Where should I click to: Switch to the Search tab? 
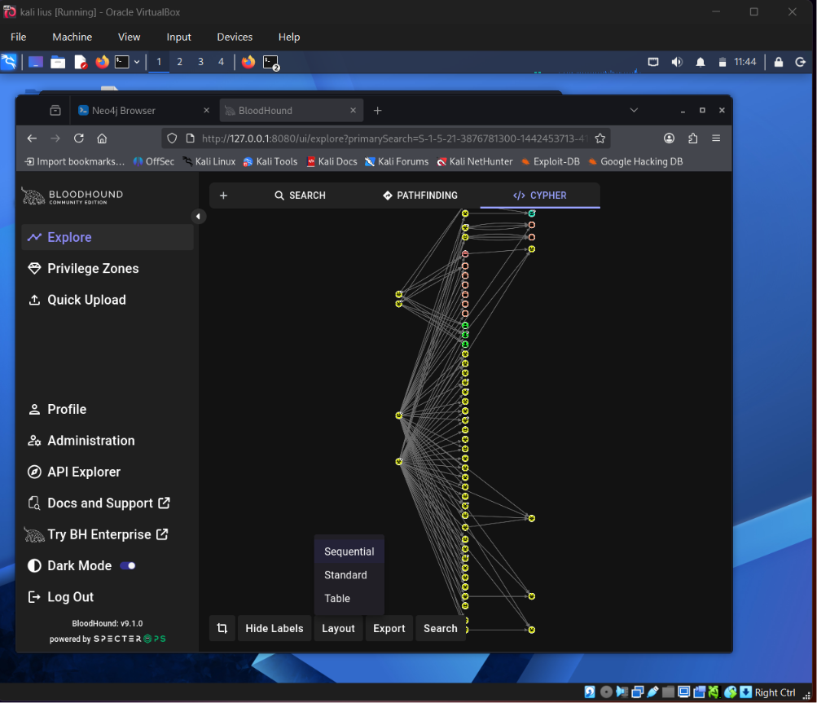(x=300, y=196)
